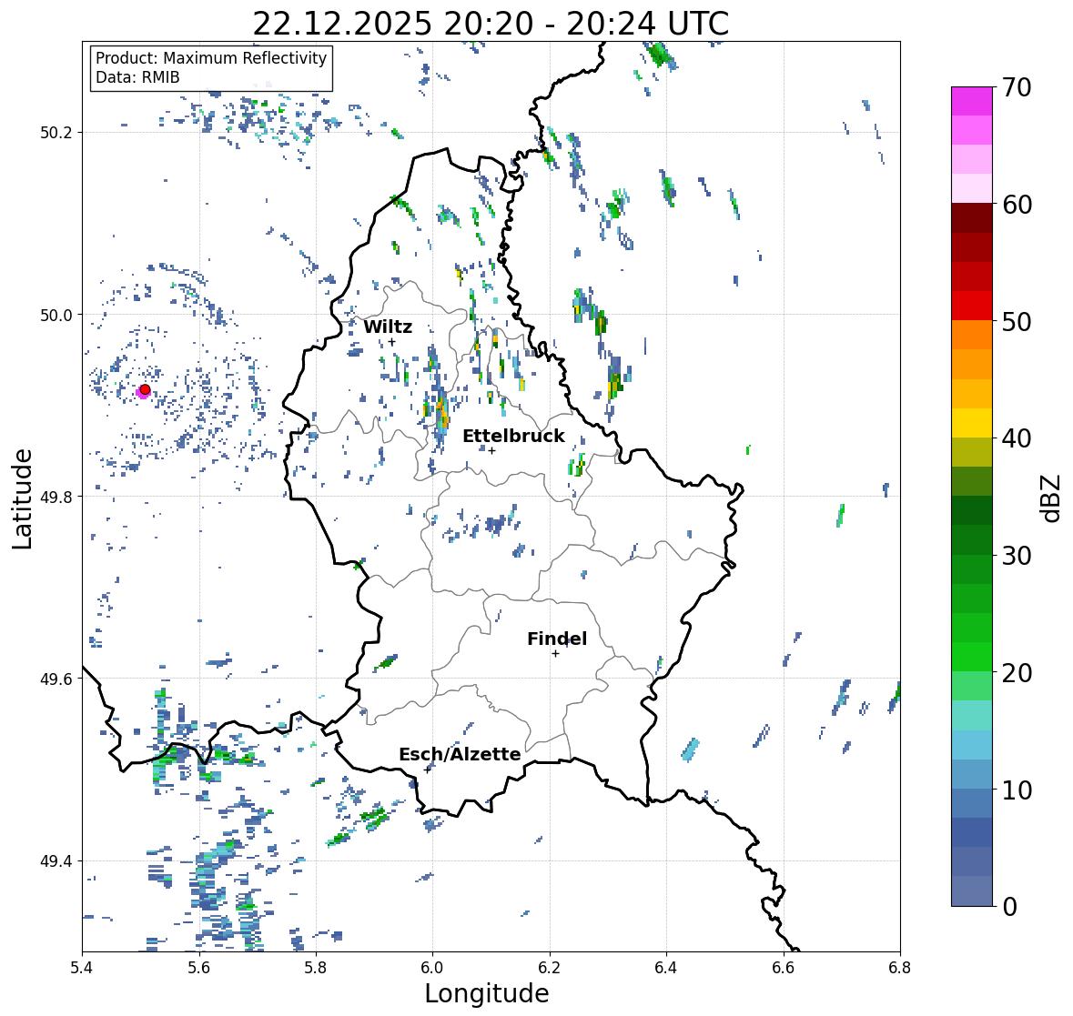
Task: Click the light blue colorbar segment above 10
Action: pos(972,774)
